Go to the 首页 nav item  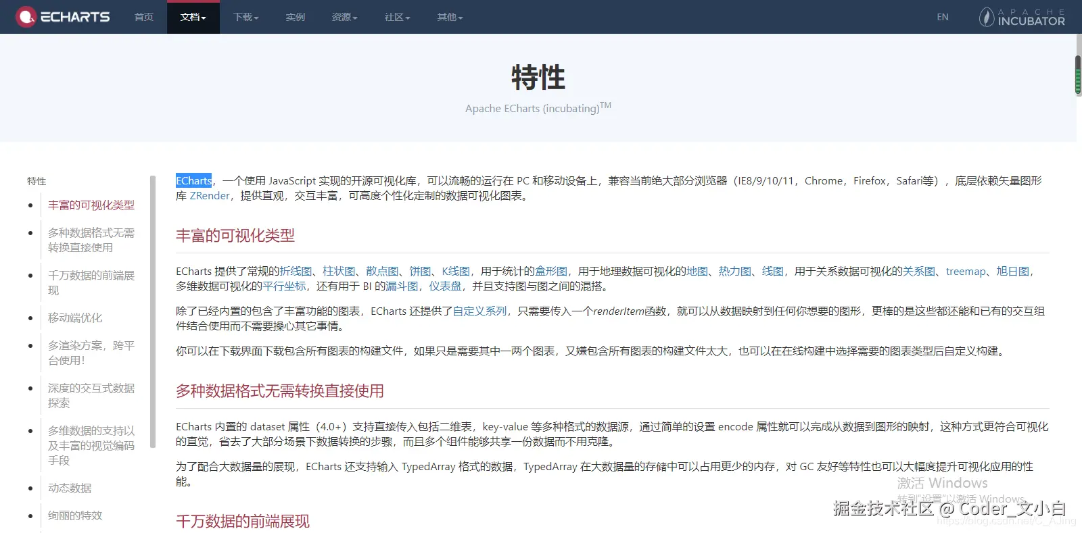[144, 17]
